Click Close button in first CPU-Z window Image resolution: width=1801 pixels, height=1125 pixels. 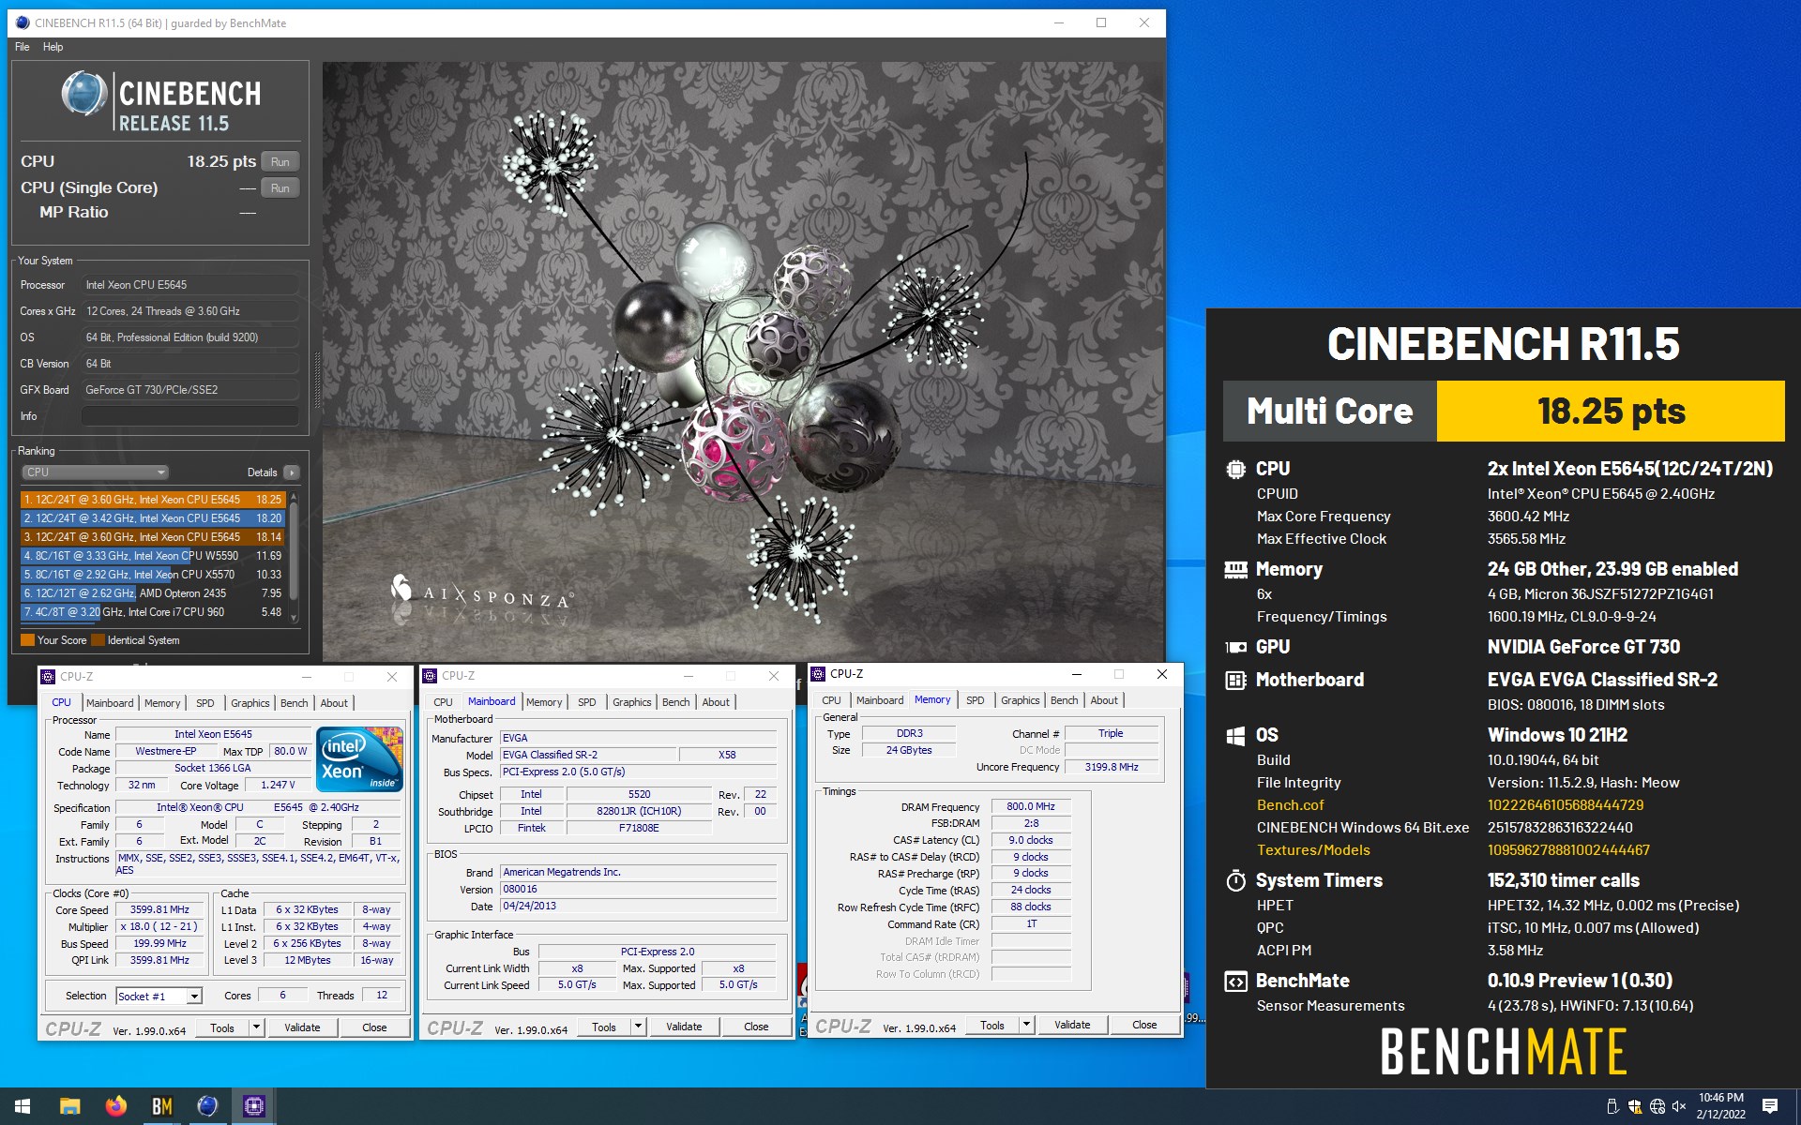(374, 1027)
